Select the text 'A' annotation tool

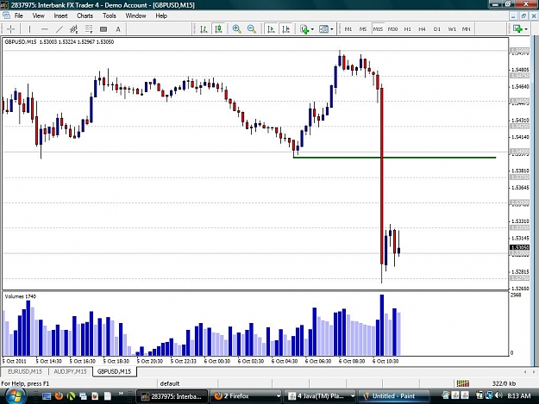point(118,29)
